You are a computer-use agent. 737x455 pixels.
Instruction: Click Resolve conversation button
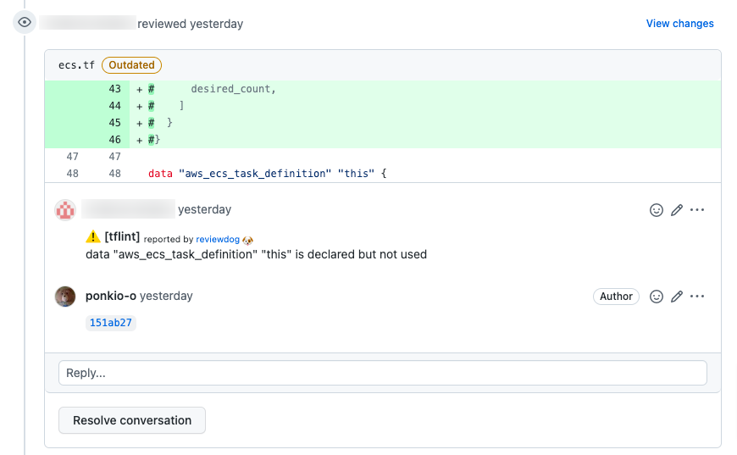(x=132, y=420)
